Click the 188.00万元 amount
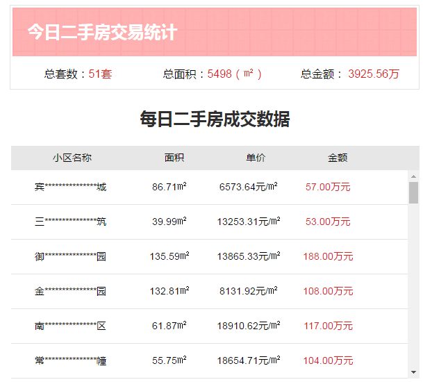The image size is (423, 382). click(328, 256)
